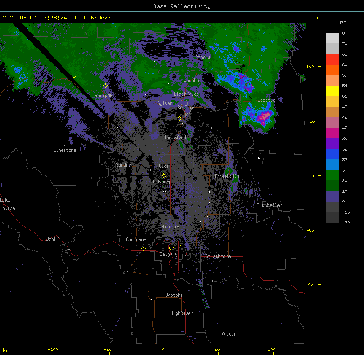Click the Cochrane town label
This screenshot has height=355, width=364.
click(136, 239)
